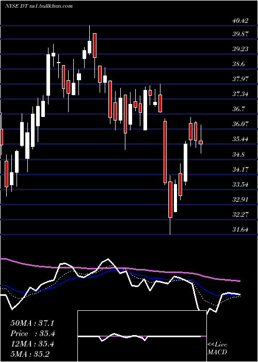The image size is (258, 362).
Task: Click the <<Live MACD label
Action: (x=217, y=348)
